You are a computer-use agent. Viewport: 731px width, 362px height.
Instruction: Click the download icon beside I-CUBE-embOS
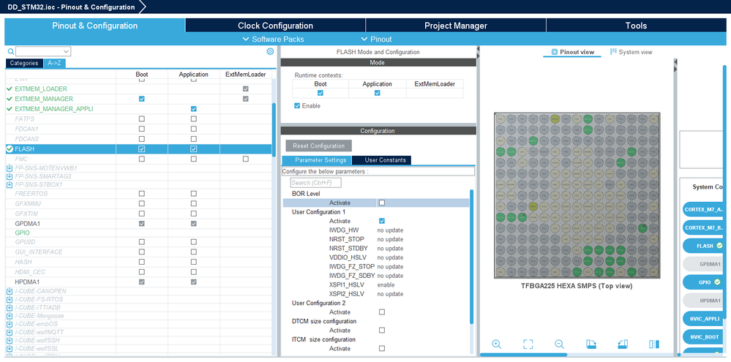10,324
